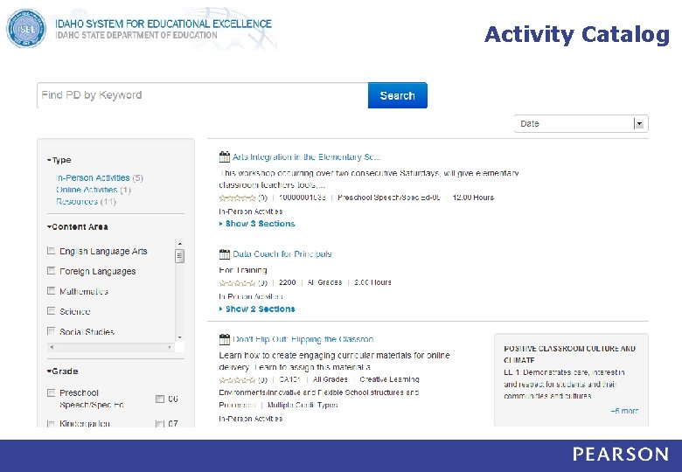Filter by Online Activities type

point(87,190)
